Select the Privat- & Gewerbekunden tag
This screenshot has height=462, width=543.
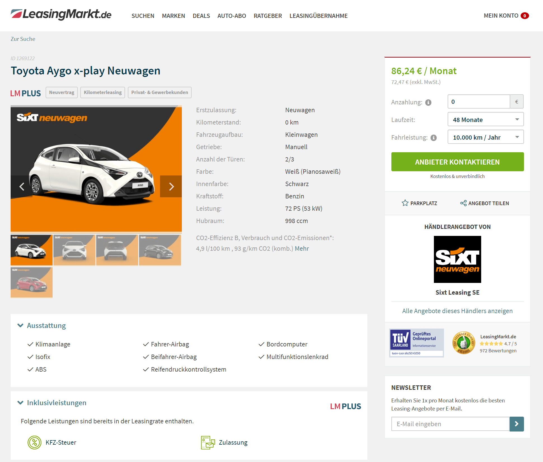pos(159,92)
